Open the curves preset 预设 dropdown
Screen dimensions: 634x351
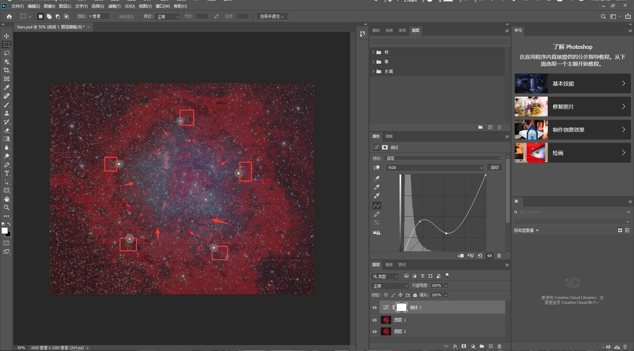(x=444, y=158)
